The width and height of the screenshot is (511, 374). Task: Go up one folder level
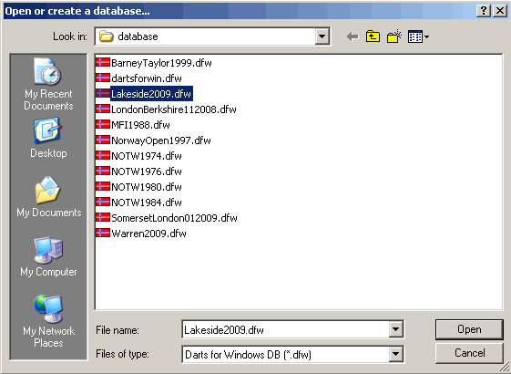tap(373, 36)
